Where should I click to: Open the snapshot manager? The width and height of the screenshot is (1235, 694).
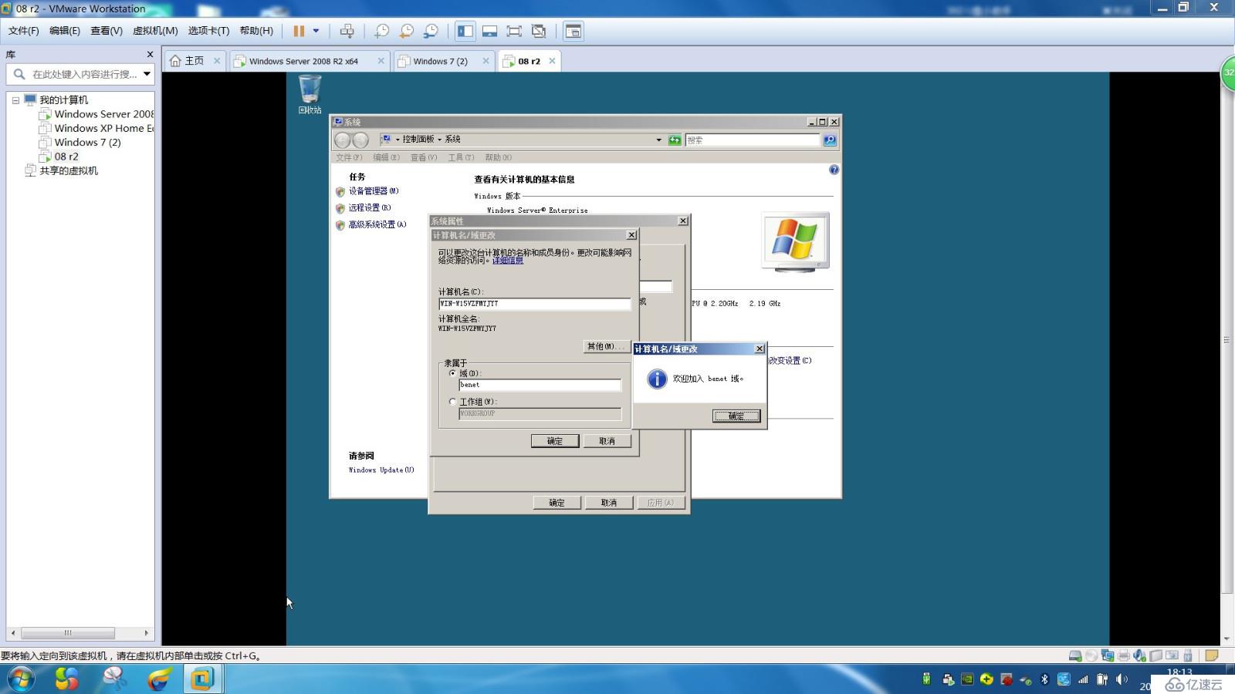(431, 31)
